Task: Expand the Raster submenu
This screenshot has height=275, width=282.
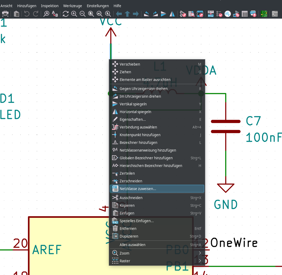Action: 157,261
